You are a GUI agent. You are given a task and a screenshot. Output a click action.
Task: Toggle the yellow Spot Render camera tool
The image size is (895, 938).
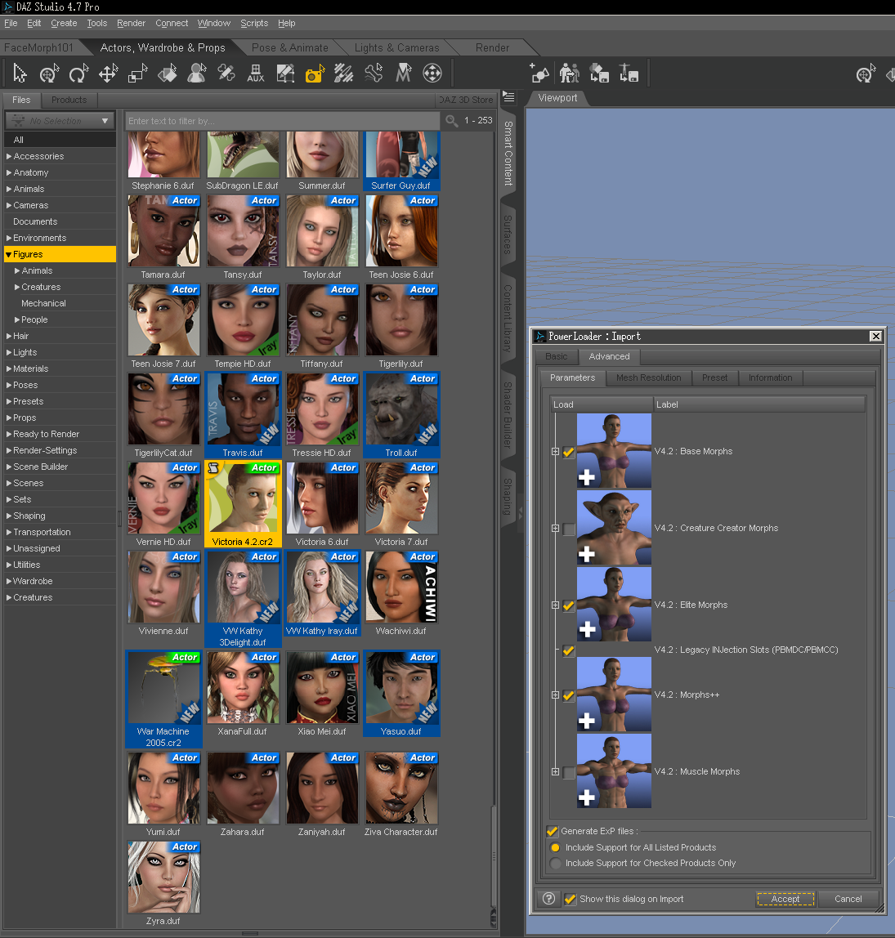pyautogui.click(x=315, y=74)
